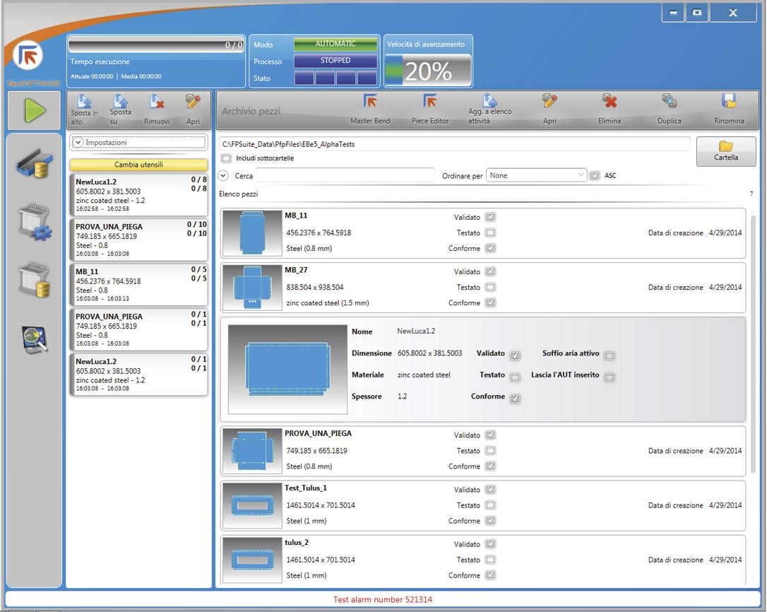Select MB_11 job in activity list

[138, 284]
